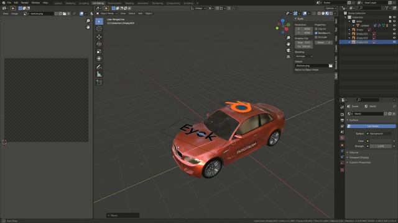This screenshot has height=223, width=398.
Task: Hide Empty.002 using its eye icon
Action: pos(394,38)
